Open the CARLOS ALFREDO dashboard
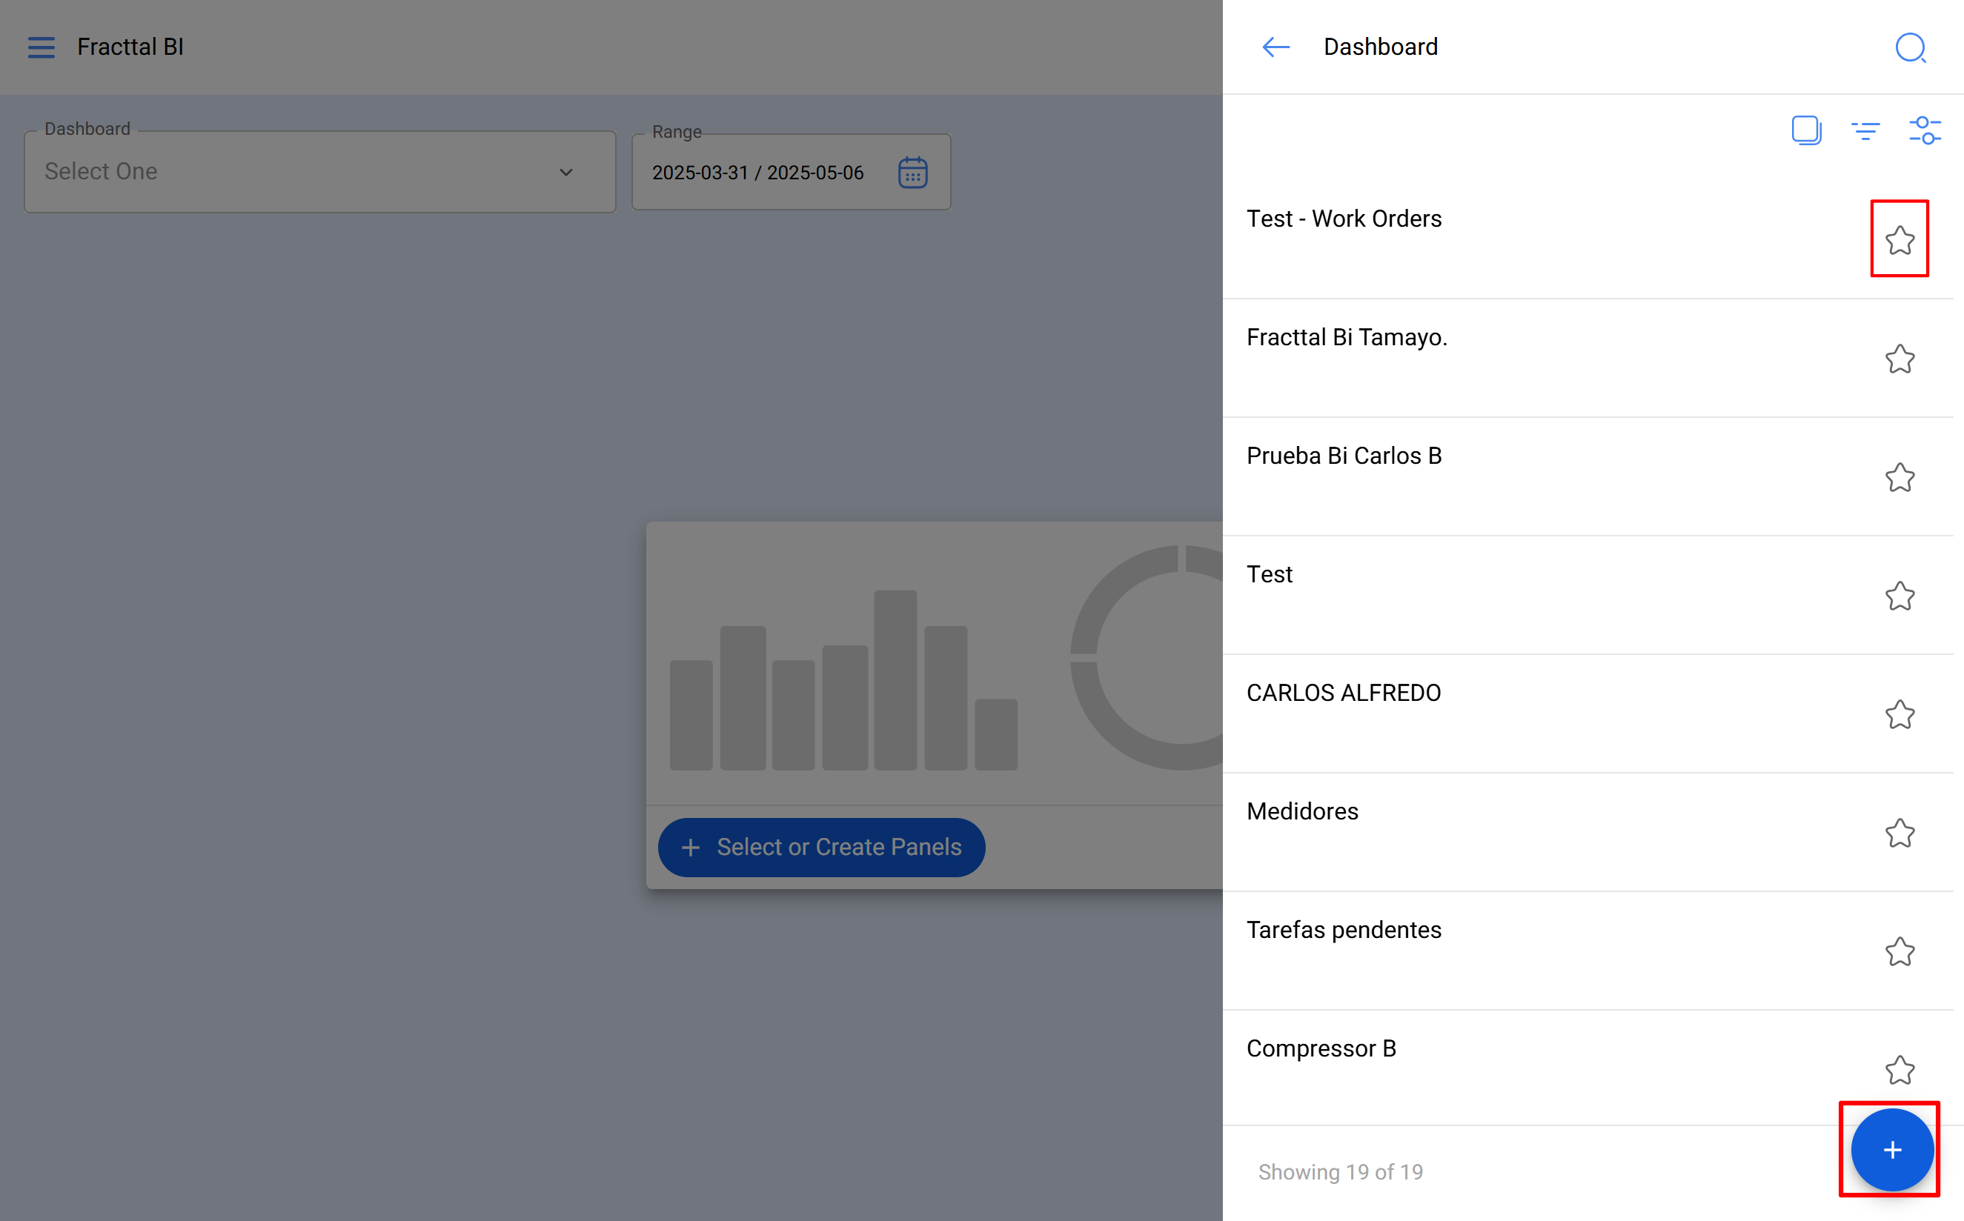Viewport: 1964px width, 1221px height. [x=1588, y=715]
